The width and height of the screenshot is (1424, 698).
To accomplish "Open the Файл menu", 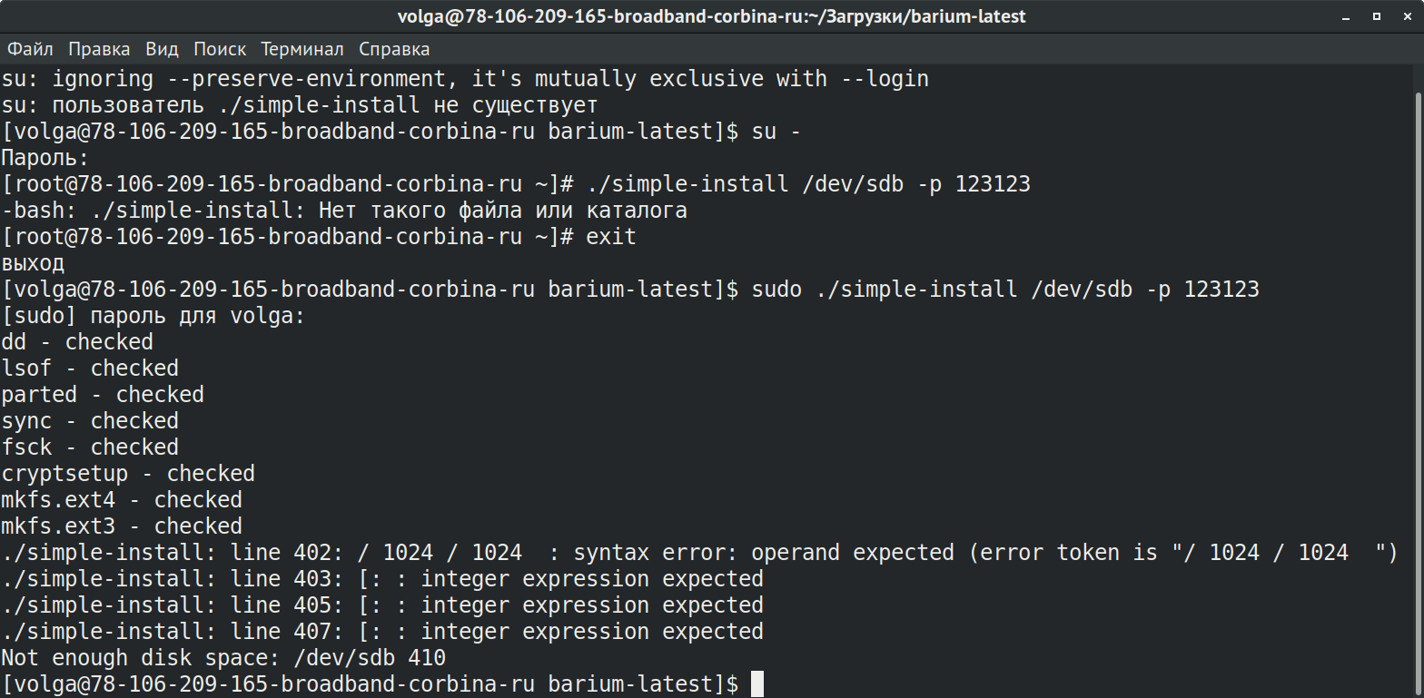I will point(30,49).
